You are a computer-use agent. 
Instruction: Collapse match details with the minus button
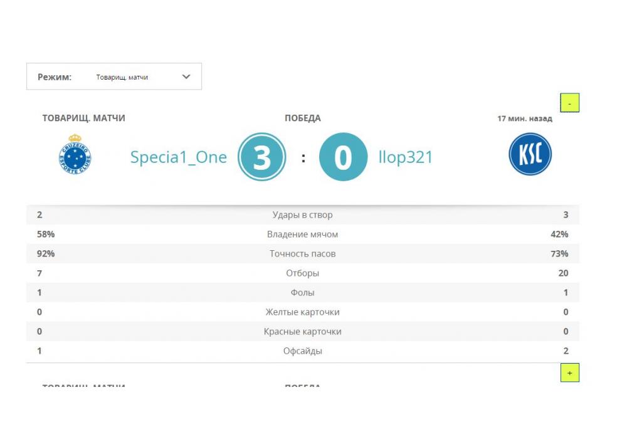(569, 103)
